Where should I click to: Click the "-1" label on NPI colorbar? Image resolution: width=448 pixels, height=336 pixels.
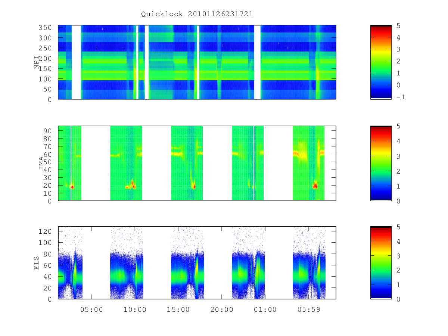click(x=401, y=97)
